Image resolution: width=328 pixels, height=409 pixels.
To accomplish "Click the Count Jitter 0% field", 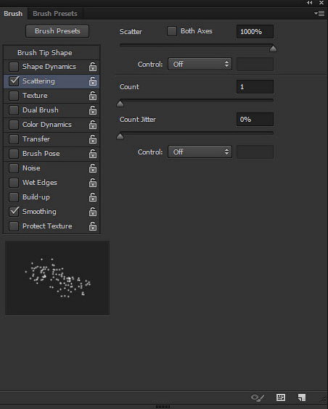I will click(255, 120).
